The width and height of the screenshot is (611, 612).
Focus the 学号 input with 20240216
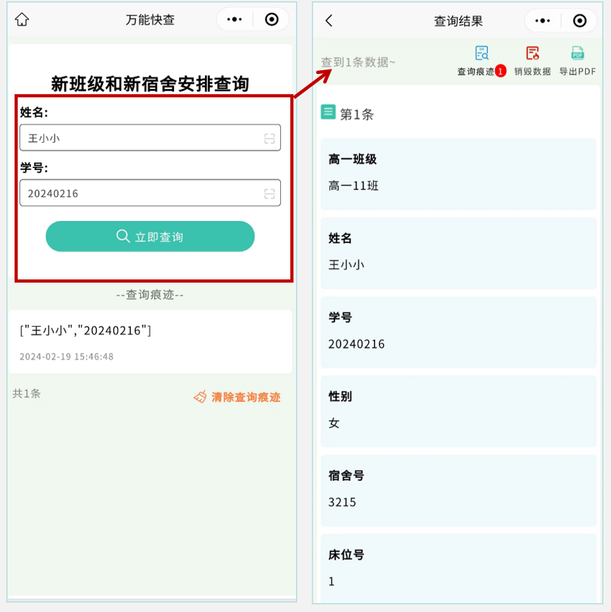tap(150, 193)
